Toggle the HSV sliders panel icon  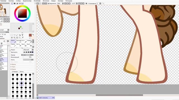[17, 4]
